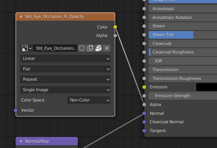
Task: Select the Std_Eye_Occlusion_R_Opacity node header
Action: (x=65, y=17)
